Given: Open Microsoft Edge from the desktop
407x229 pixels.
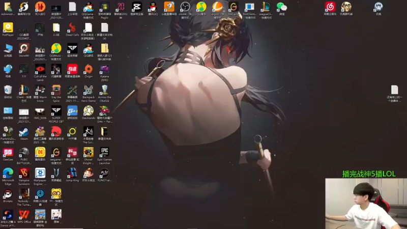Looking at the screenshot, I should coord(8,174).
